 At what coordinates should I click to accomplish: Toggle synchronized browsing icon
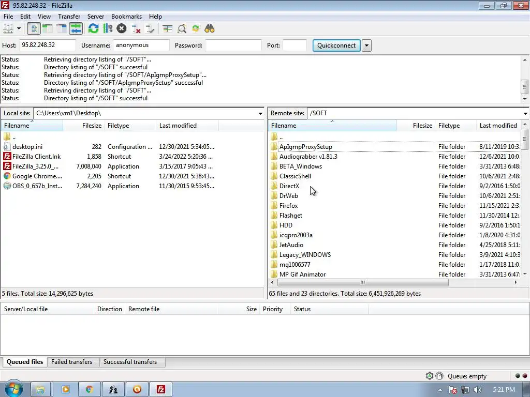(196, 29)
